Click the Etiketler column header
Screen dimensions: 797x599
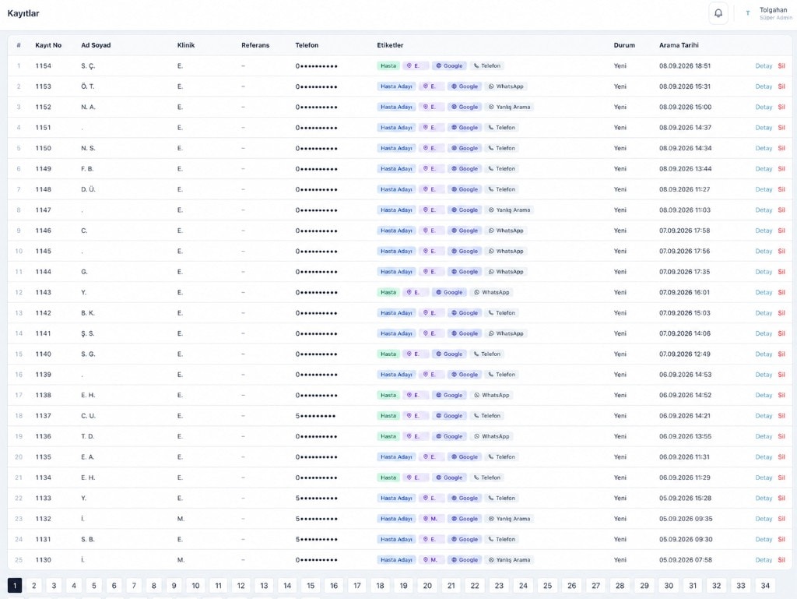[391, 45]
